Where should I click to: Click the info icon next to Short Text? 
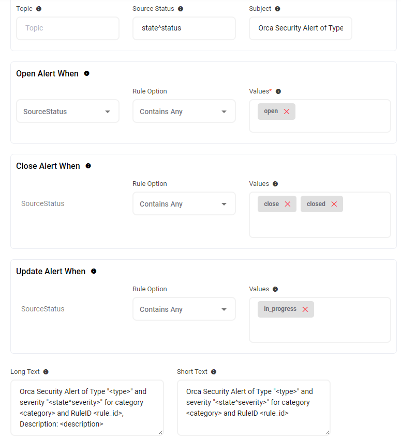point(214,372)
